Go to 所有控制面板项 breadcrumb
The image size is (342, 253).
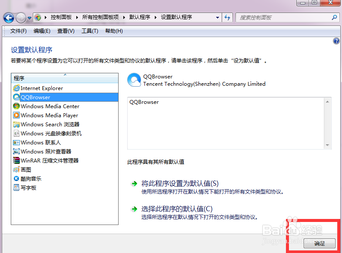click(x=100, y=17)
